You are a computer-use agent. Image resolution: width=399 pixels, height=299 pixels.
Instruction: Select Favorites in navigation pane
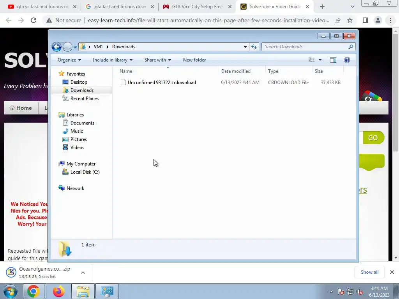click(76, 74)
